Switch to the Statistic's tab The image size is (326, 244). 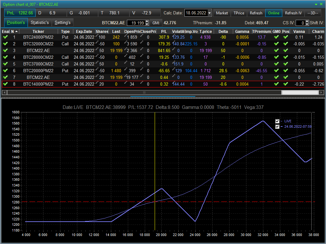[40, 22]
